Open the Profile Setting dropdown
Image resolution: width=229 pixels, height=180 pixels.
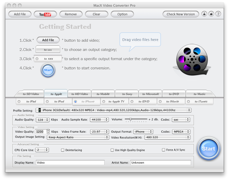[113, 110]
